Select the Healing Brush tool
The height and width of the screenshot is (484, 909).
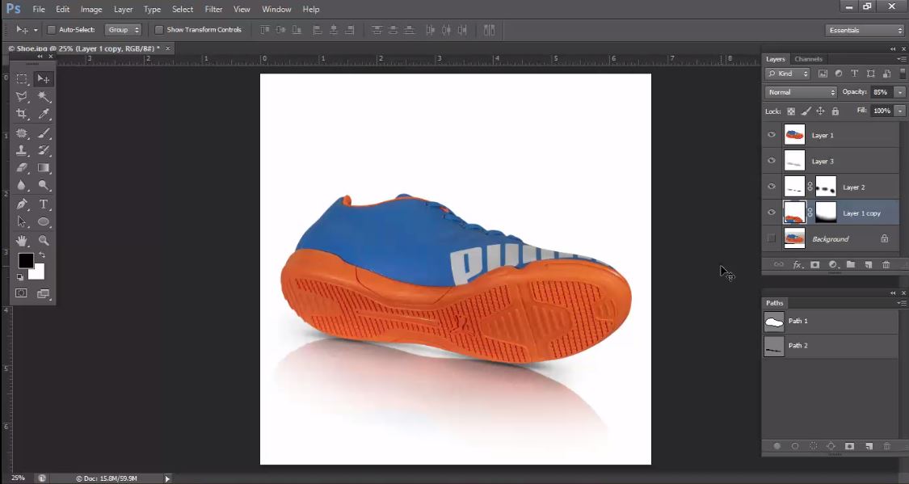[22, 133]
